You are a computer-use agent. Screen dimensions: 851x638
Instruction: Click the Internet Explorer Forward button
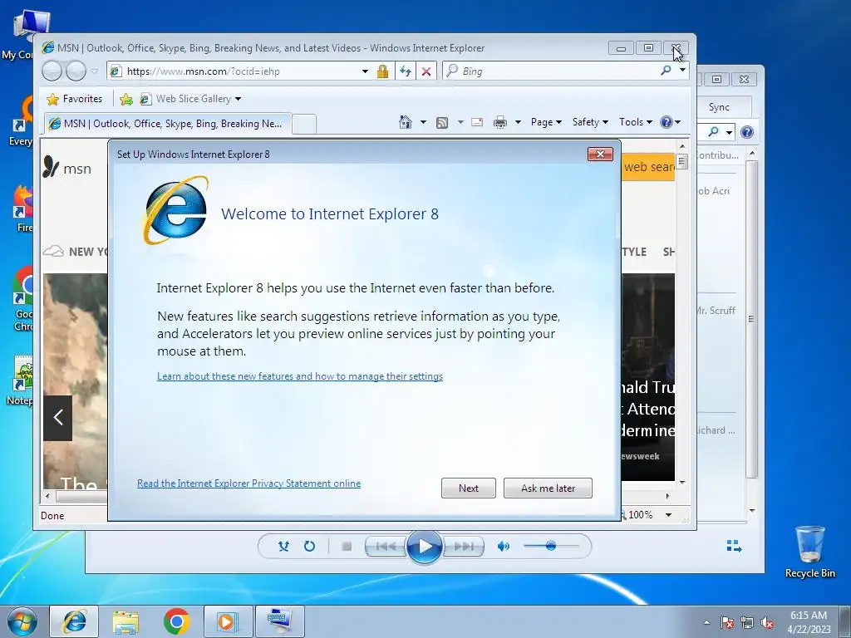76,71
